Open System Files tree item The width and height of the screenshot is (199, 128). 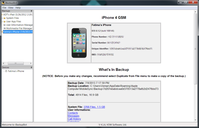(x=12, y=18)
